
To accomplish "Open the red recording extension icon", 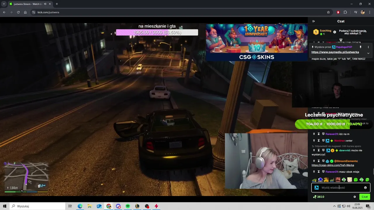I will pos(338,12).
